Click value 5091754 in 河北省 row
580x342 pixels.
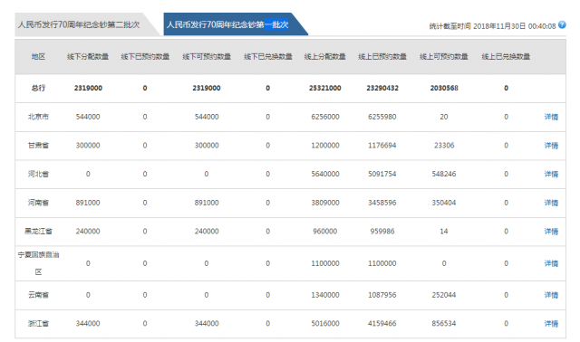[x=382, y=174]
